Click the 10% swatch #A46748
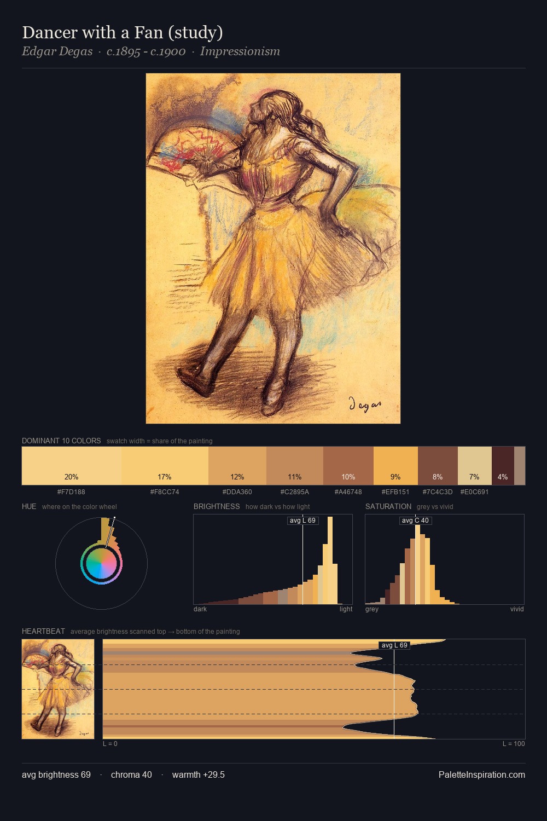This screenshot has width=547, height=821. pyautogui.click(x=348, y=466)
